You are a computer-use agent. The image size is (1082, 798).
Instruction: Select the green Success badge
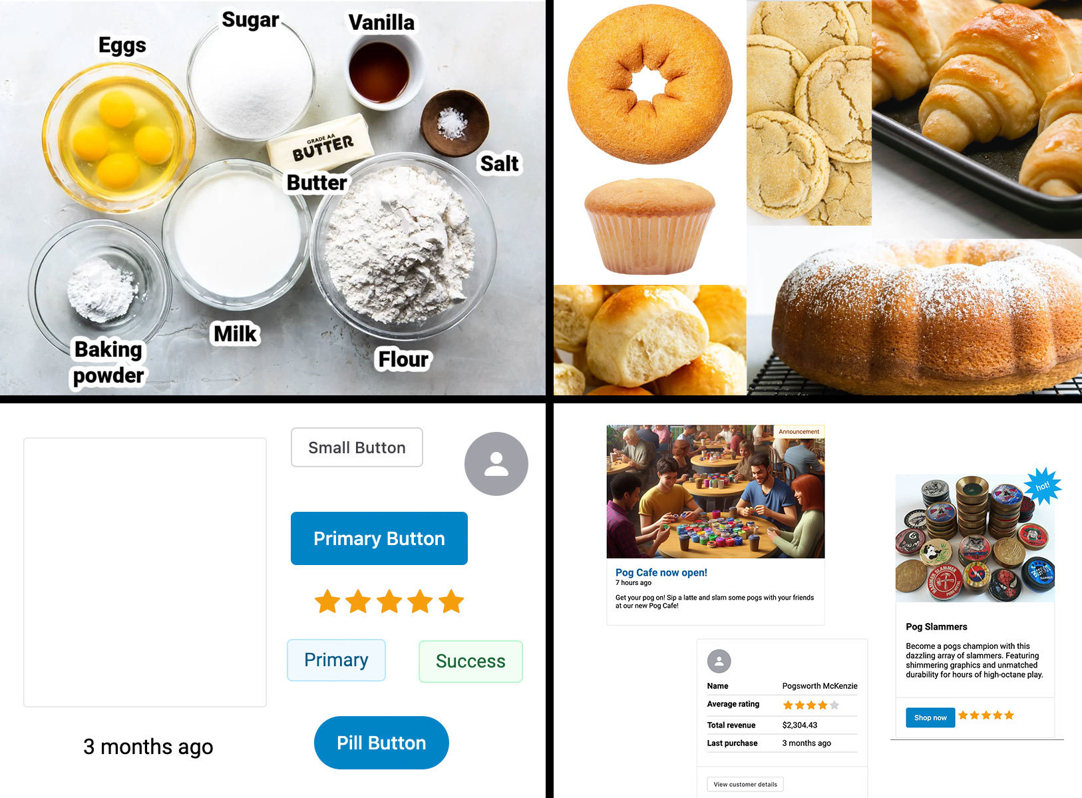pyautogui.click(x=470, y=661)
